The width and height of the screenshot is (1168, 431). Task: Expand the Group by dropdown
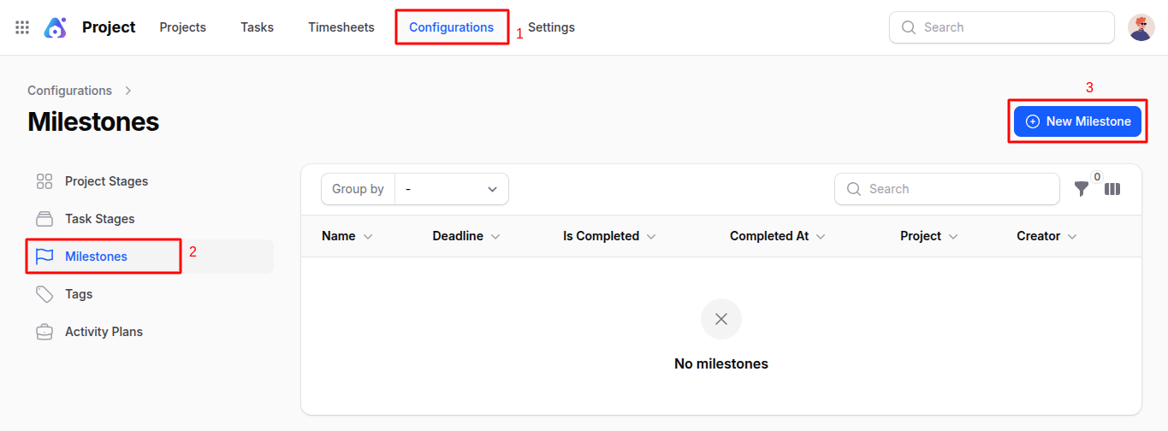coord(451,189)
